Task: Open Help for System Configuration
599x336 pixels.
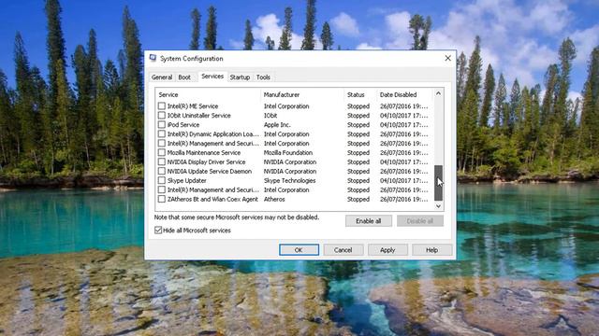Action: [x=432, y=250]
